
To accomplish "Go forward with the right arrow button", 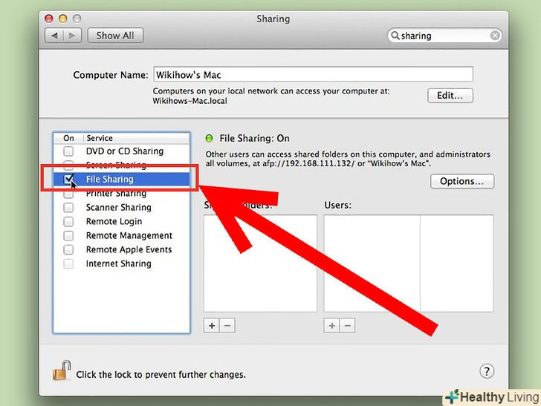I will [x=72, y=36].
